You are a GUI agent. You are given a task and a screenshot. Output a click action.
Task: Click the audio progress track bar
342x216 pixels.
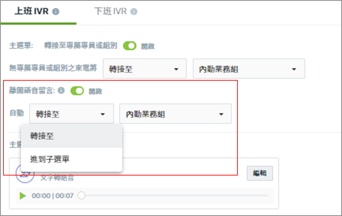174,196
